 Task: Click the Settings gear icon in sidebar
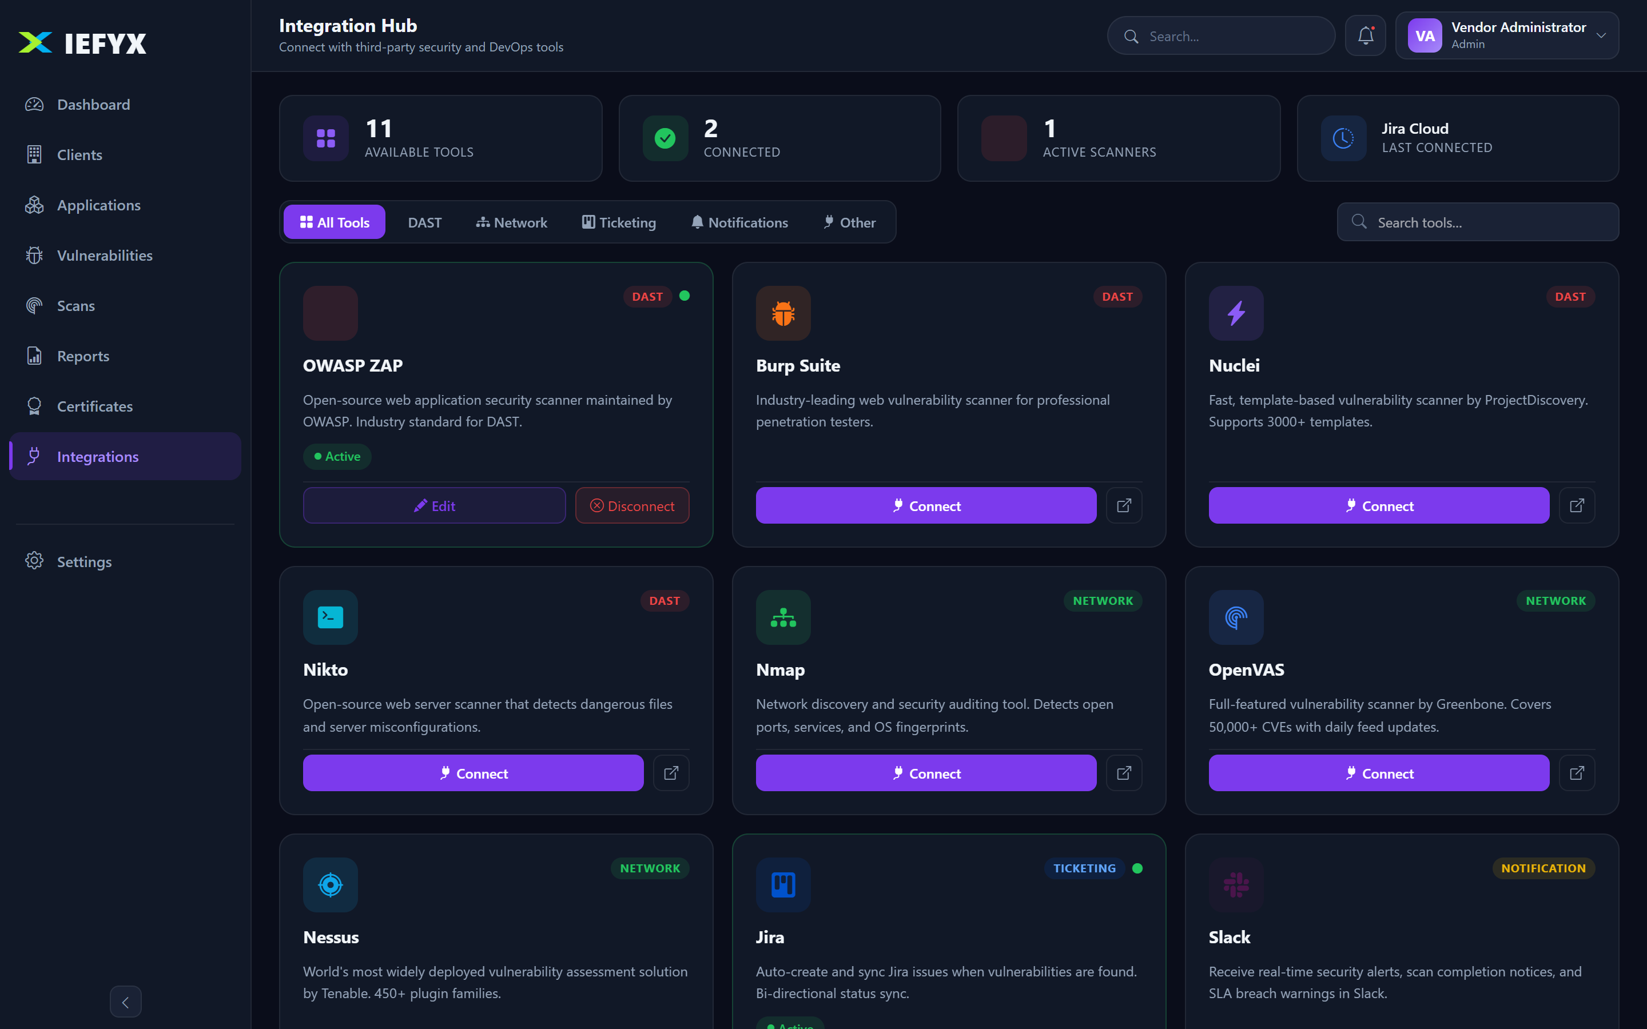coord(34,561)
